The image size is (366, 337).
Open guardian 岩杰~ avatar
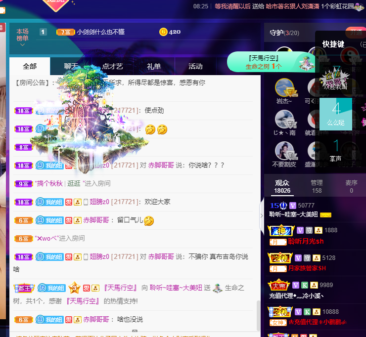pyautogui.click(x=284, y=87)
